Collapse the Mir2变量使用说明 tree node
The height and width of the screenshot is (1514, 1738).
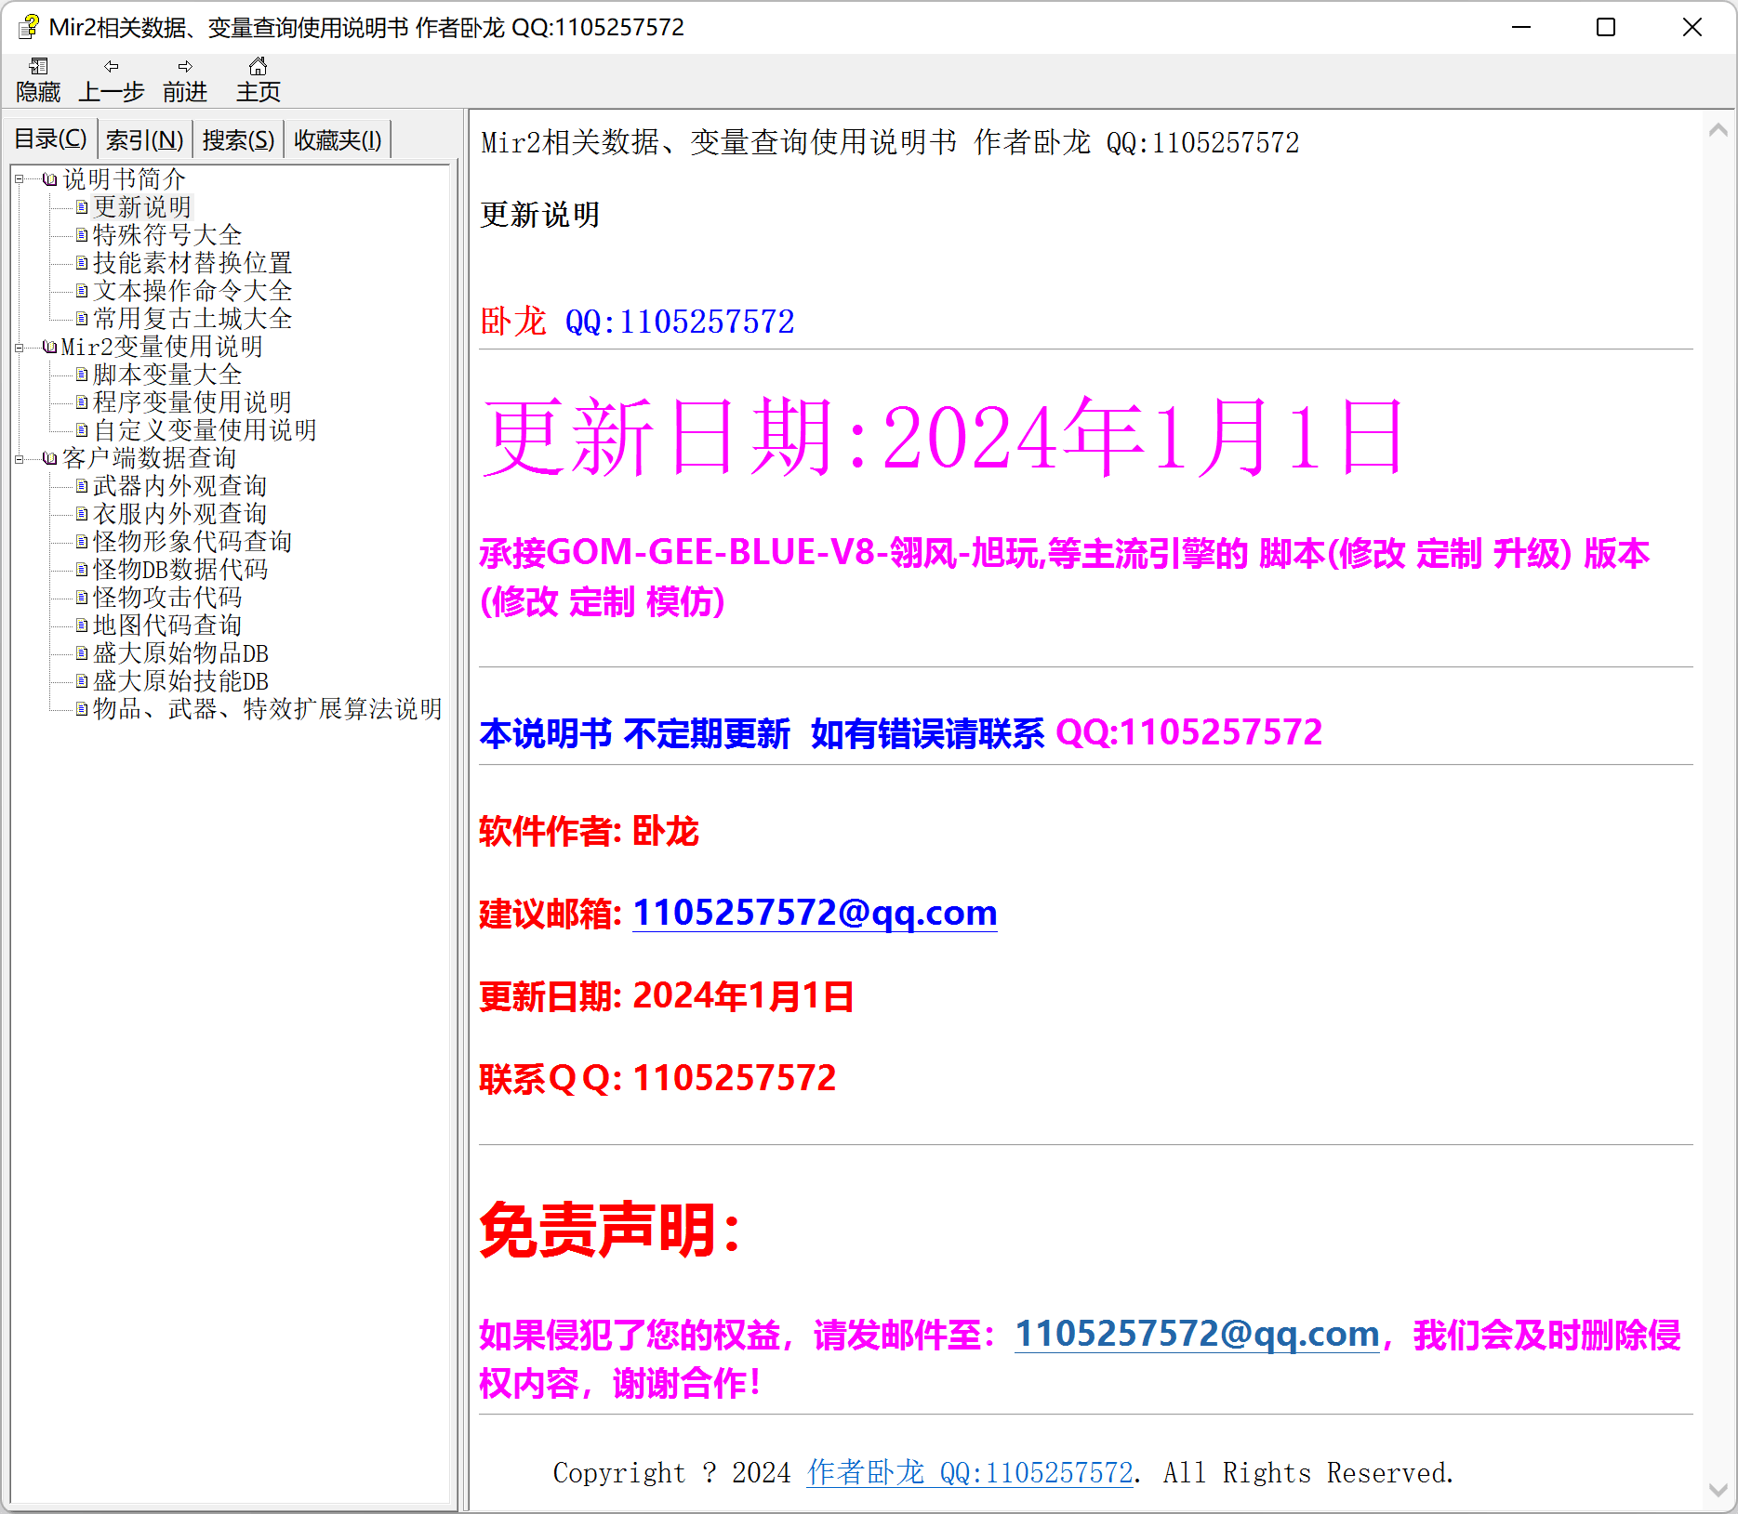[19, 348]
